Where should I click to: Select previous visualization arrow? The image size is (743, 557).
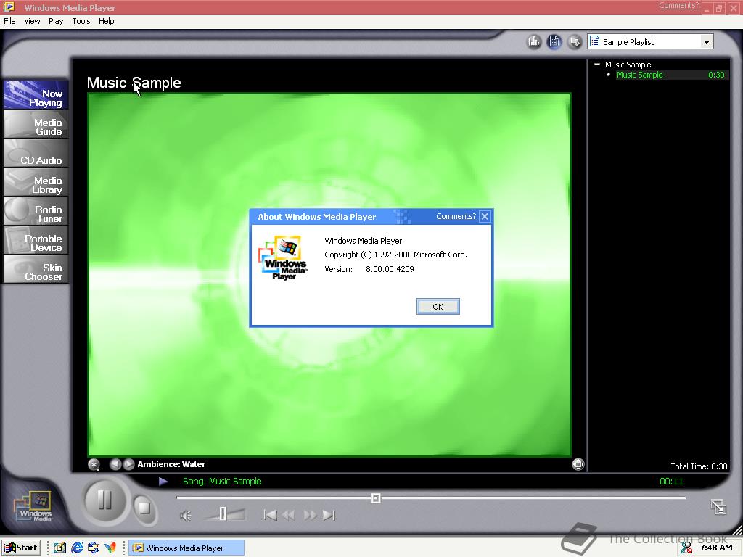[x=115, y=464]
